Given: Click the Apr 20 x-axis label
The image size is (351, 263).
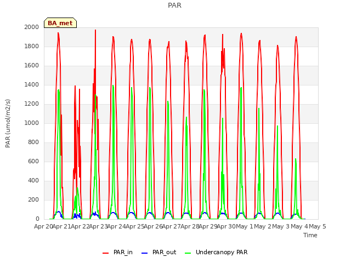Looking at the screenshot, I should [43, 226].
